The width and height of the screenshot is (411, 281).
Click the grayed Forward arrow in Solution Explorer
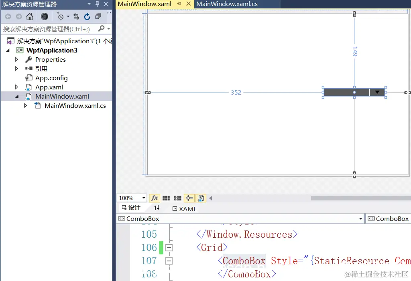point(19,16)
